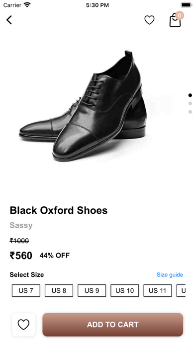Tap the cart badge showing 0
The height and width of the screenshot is (346, 195).
180,15
